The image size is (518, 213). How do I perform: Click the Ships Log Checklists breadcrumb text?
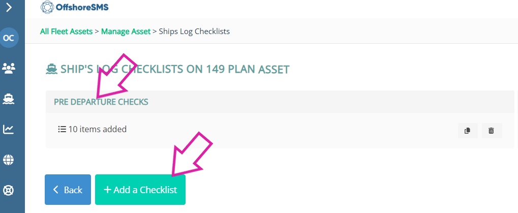coord(194,32)
